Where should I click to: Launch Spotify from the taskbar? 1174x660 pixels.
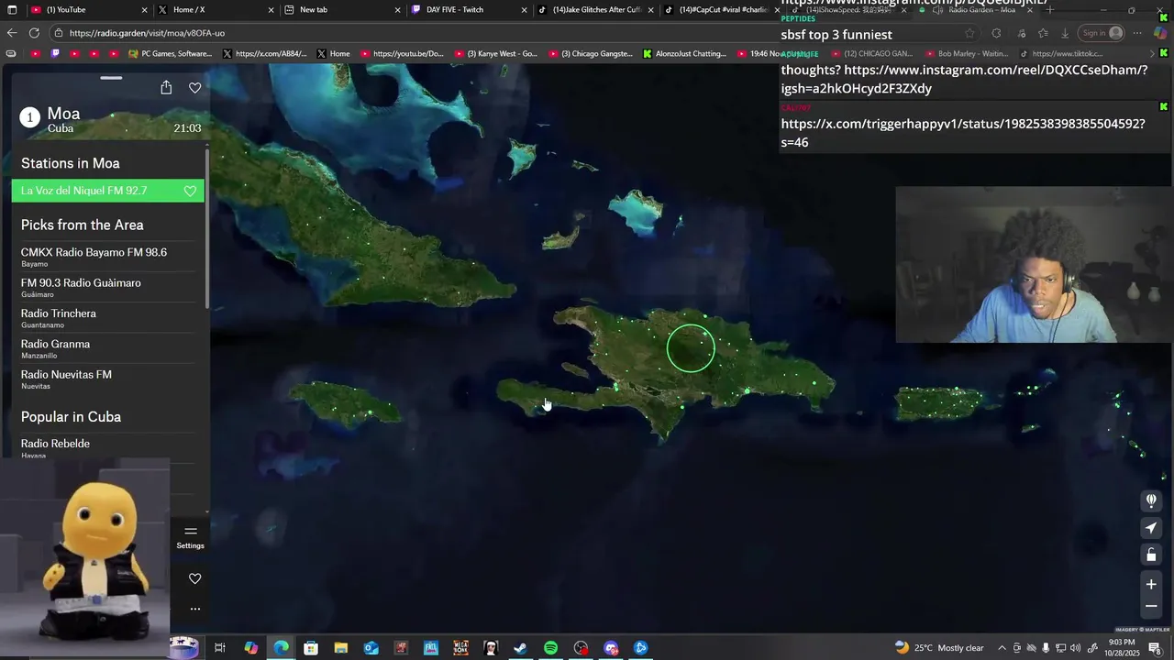pyautogui.click(x=550, y=648)
